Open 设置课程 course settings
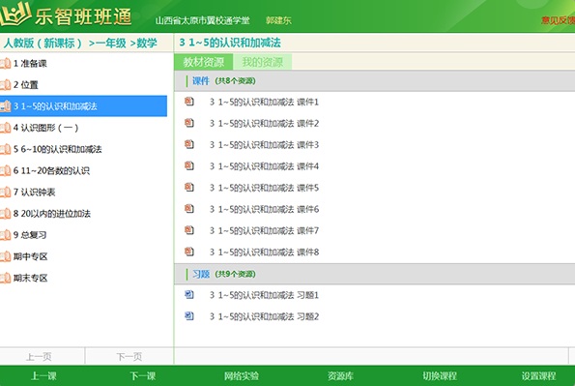Screen dimensions: 575x386 pos(538,376)
